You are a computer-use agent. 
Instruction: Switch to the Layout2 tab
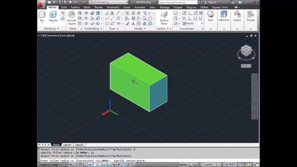coord(79,145)
